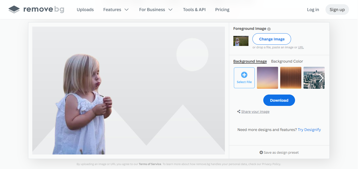Click the Foreground Image info icon
Viewport: 358px width, 169px height.
269,29
